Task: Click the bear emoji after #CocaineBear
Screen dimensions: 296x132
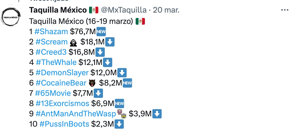Action: 92,83
